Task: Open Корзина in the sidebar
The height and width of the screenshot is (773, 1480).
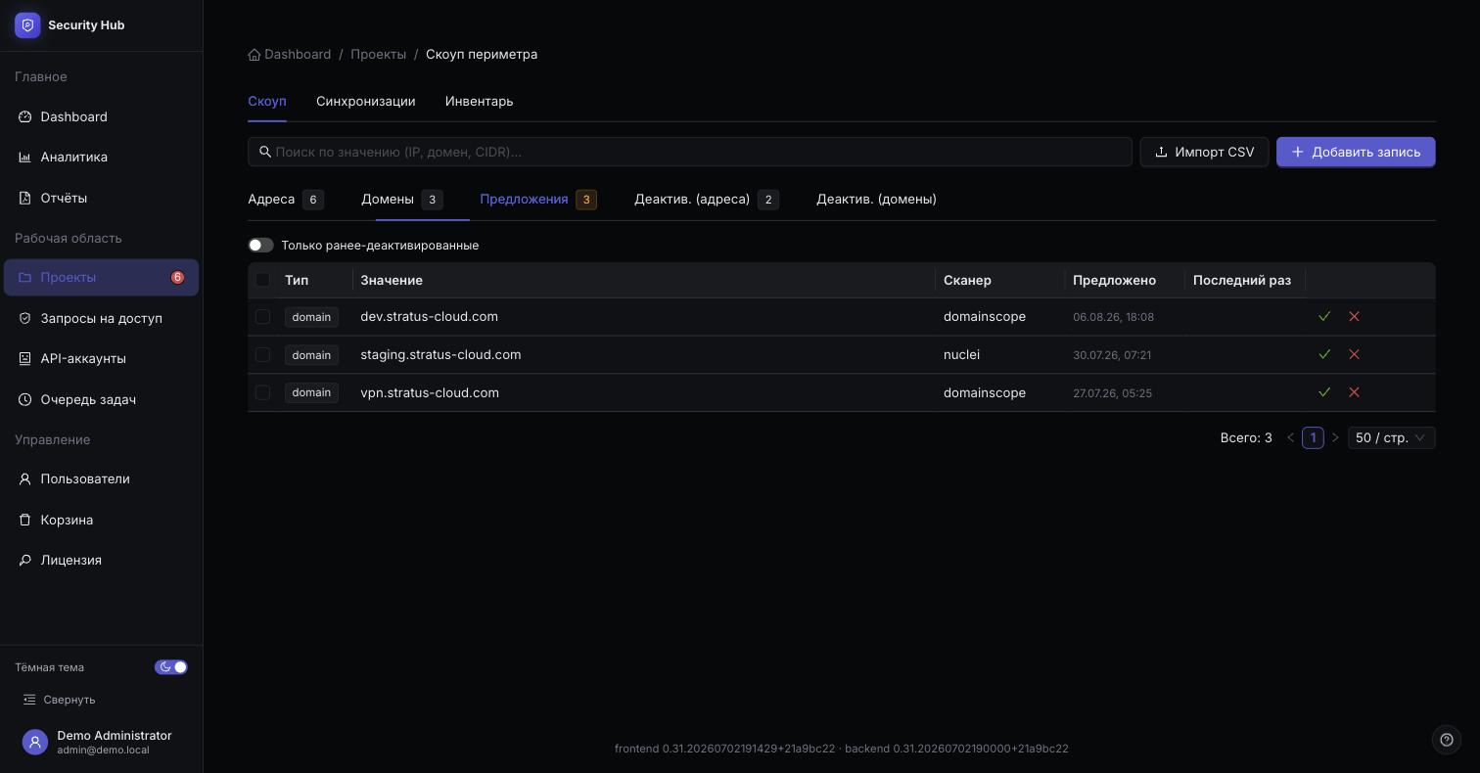Action: (102, 520)
